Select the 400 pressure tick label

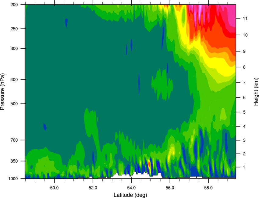tap(14, 80)
